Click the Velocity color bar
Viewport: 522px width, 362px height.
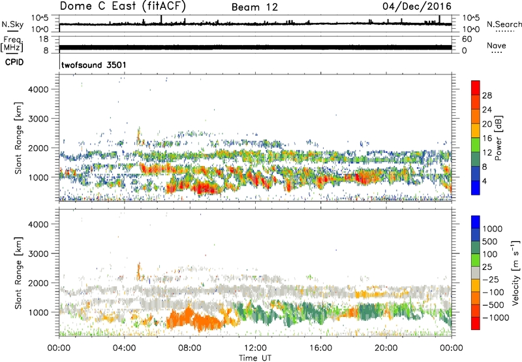click(476, 272)
